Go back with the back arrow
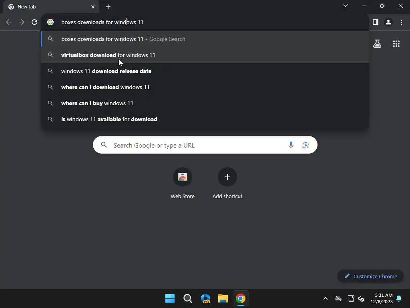Screen dimensions: 410x308 pyautogui.click(x=9, y=22)
